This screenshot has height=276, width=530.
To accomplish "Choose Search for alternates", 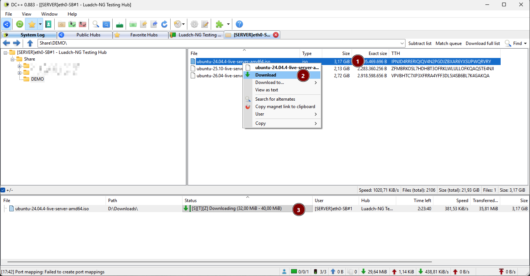I will click(282, 99).
